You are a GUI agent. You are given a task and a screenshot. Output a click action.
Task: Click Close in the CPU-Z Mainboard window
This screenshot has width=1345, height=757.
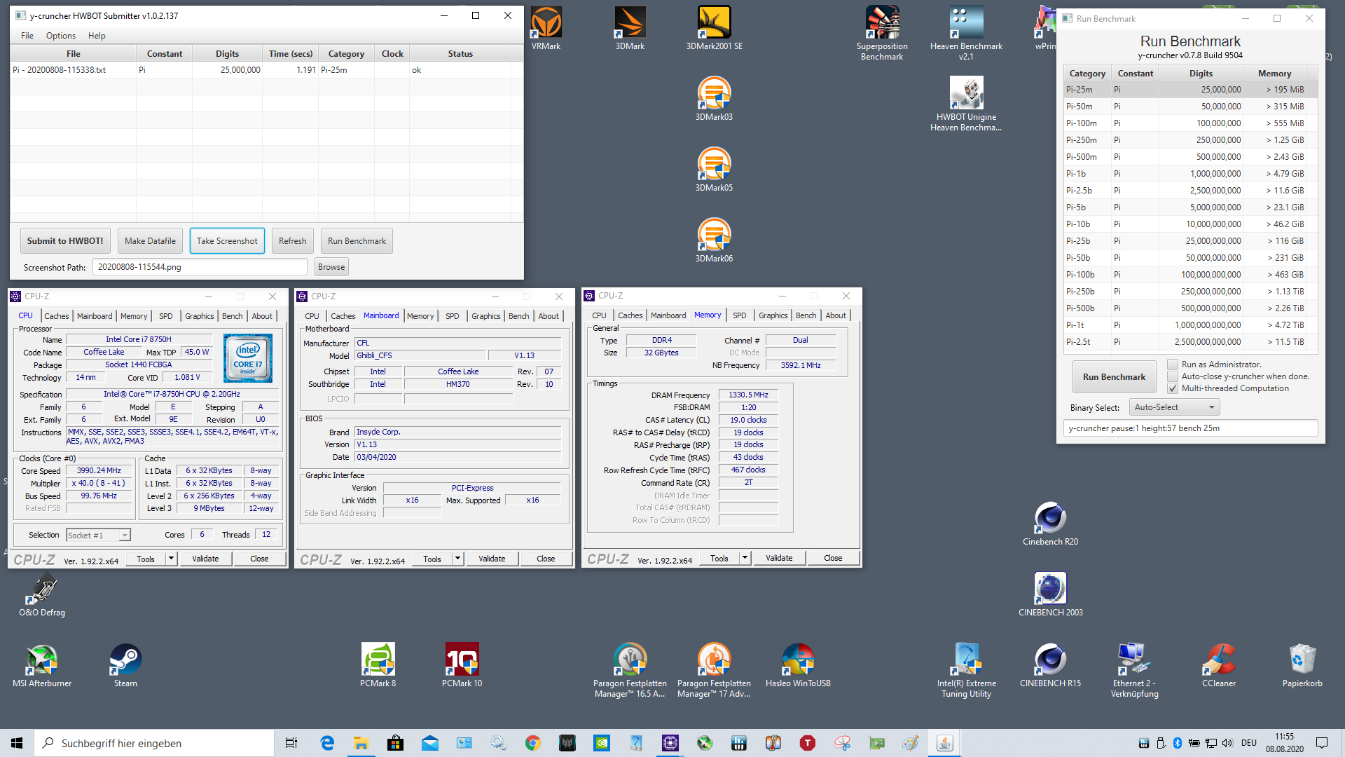coord(546,559)
